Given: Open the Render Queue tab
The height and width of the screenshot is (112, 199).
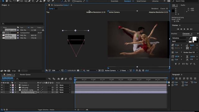Looking at the screenshot, I should click(x=25, y=75).
